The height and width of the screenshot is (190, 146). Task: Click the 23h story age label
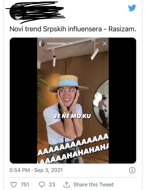click(70, 44)
